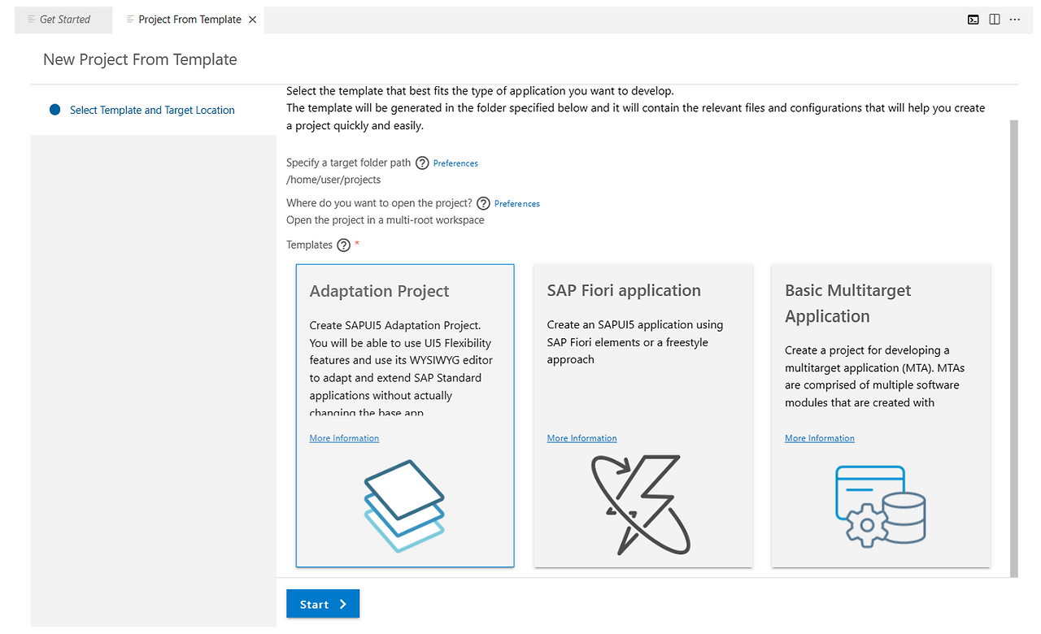The width and height of the screenshot is (1041, 634).
Task: Open More Information for SAP Fiori application
Action: (x=581, y=438)
